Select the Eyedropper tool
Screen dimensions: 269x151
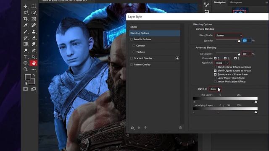(x=26, y=25)
